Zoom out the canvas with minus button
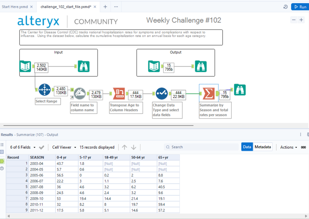 (x=294, y=20)
